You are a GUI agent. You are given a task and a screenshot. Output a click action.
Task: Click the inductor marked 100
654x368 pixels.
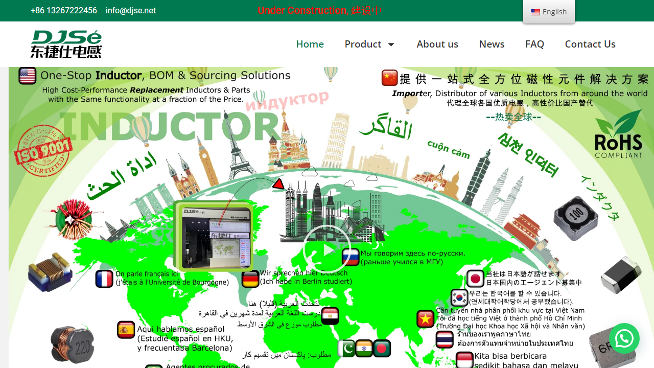[x=576, y=218]
